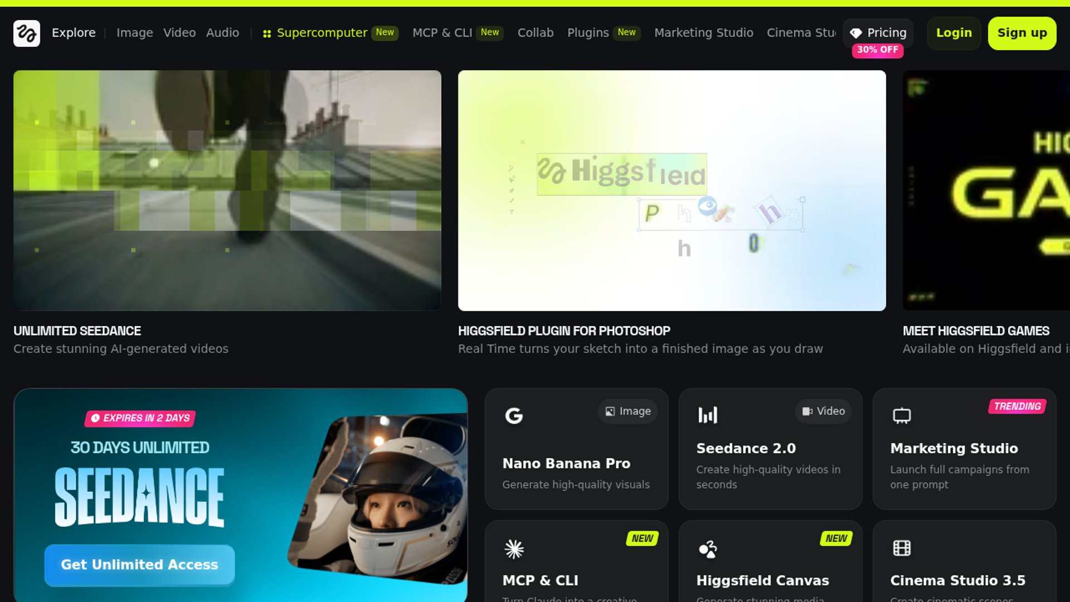Click the UNLIMITED SEEDANCE heading
This screenshot has width=1070, height=602.
coord(77,331)
